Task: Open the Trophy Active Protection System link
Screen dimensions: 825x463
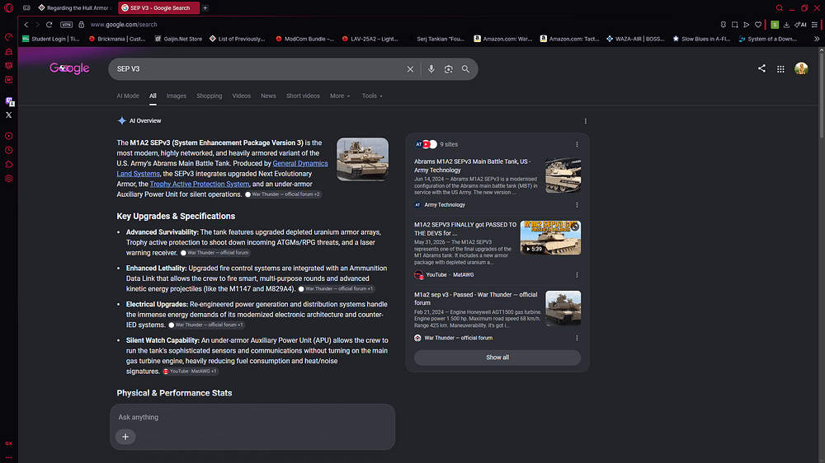Action: tap(200, 184)
